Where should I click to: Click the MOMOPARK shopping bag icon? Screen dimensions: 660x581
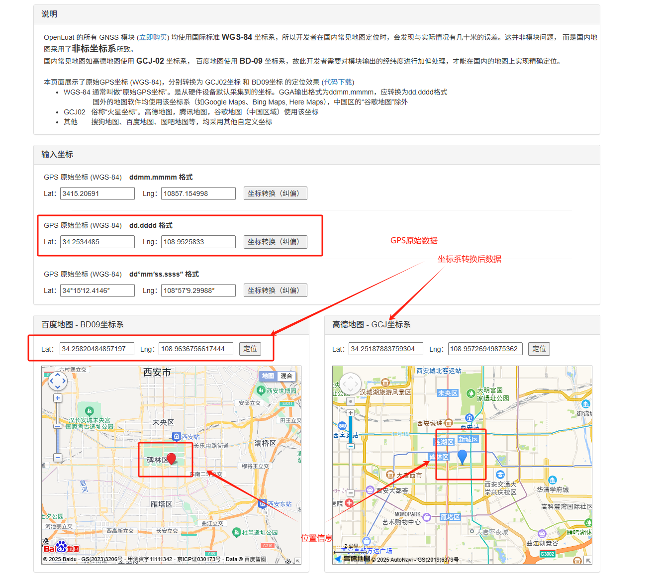427,517
